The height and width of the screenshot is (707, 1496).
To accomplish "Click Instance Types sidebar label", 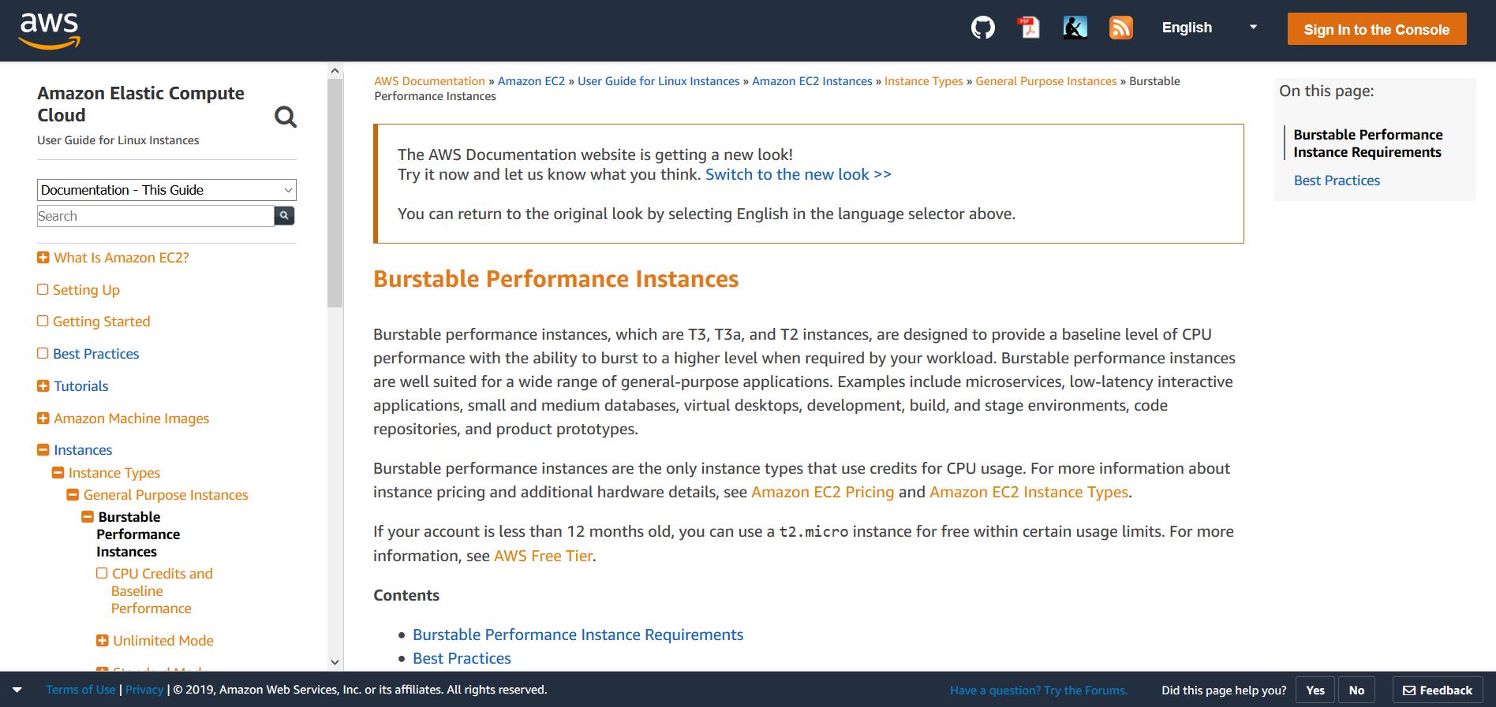I will 114,473.
